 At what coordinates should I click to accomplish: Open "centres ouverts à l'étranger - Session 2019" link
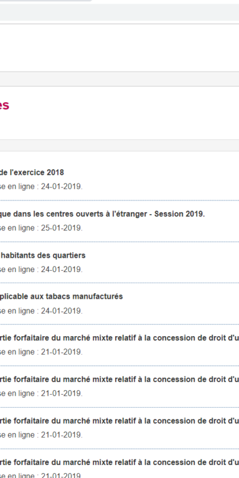[102, 214]
